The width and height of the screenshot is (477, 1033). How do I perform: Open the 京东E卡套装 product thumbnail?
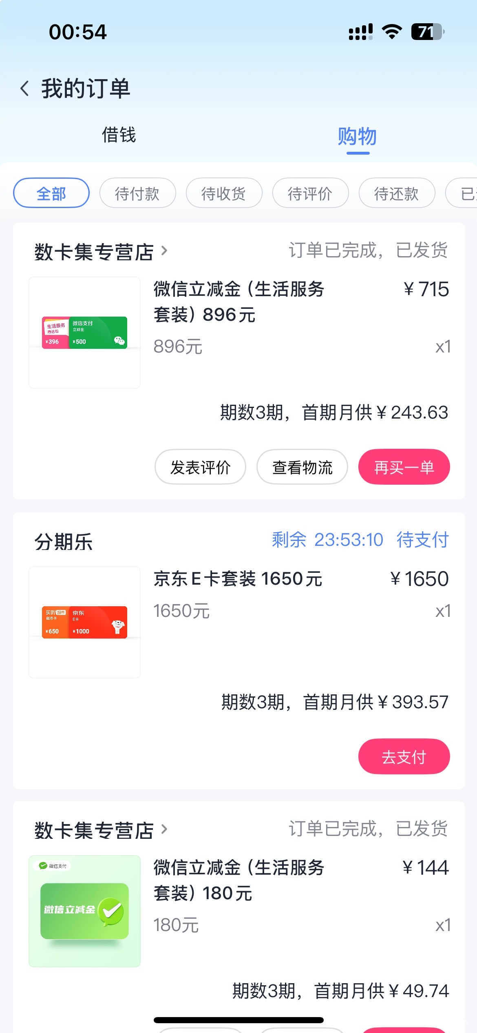pos(85,622)
